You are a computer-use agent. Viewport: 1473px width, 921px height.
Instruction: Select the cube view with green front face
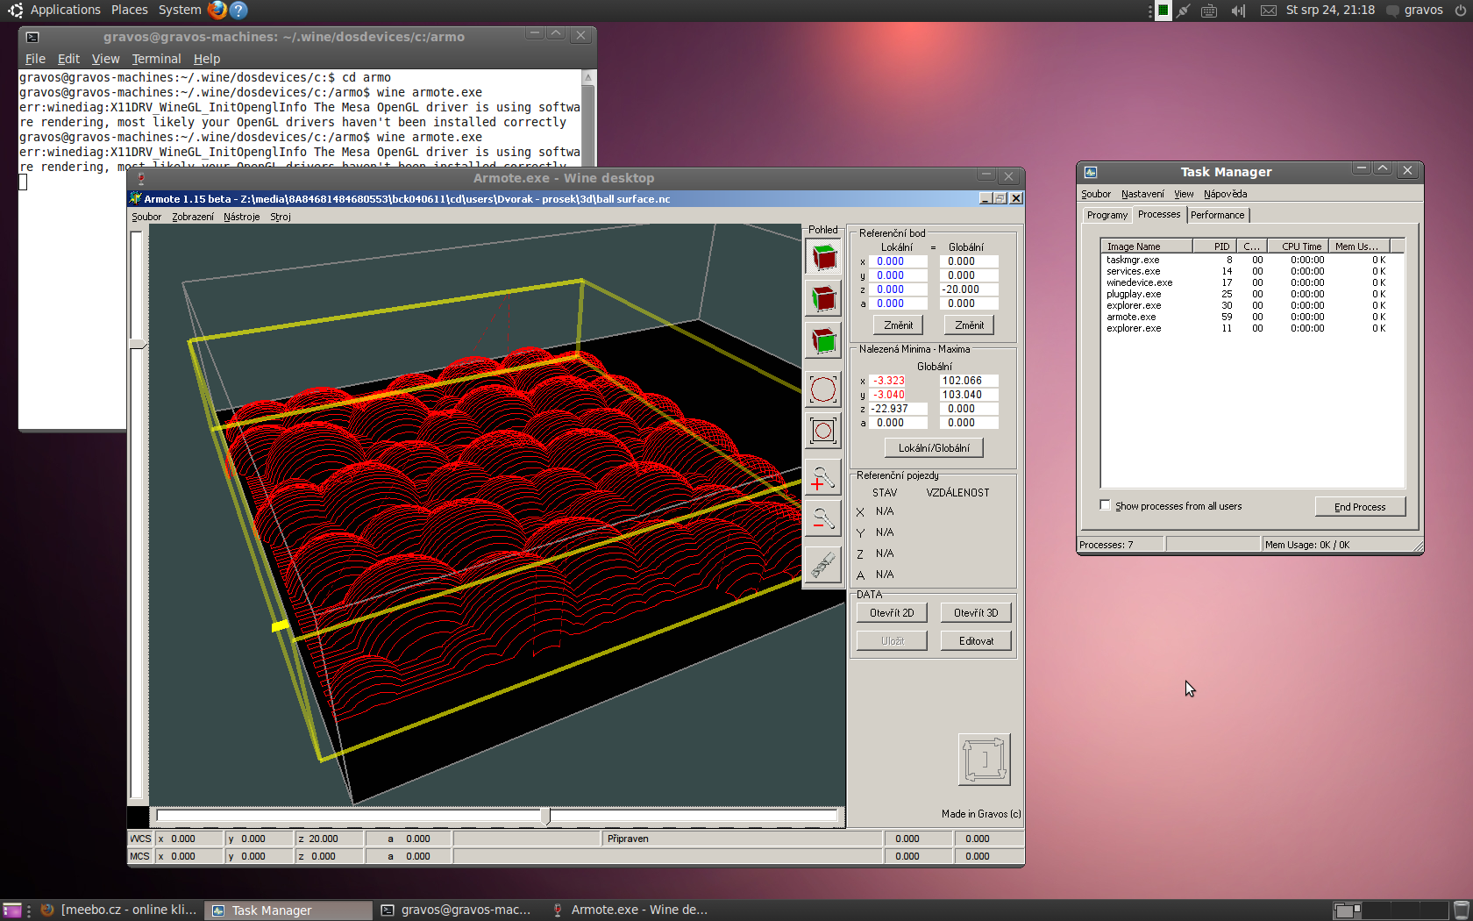click(823, 341)
